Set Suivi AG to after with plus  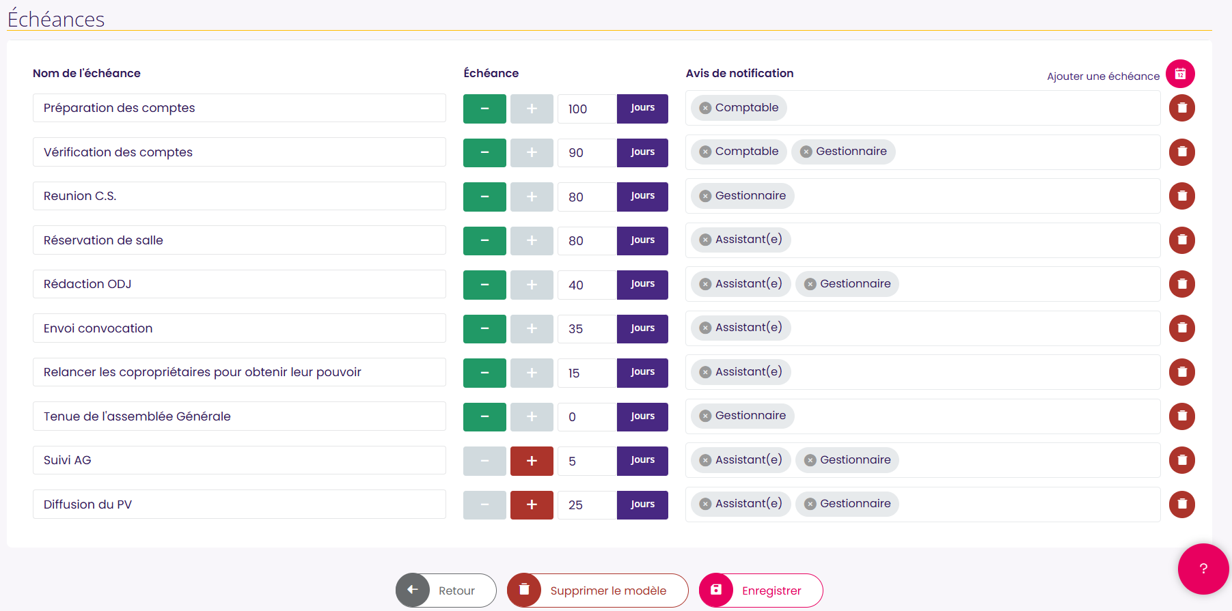click(x=532, y=461)
